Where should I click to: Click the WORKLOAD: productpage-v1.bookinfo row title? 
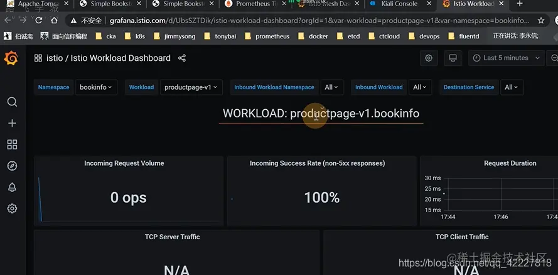pos(321,114)
